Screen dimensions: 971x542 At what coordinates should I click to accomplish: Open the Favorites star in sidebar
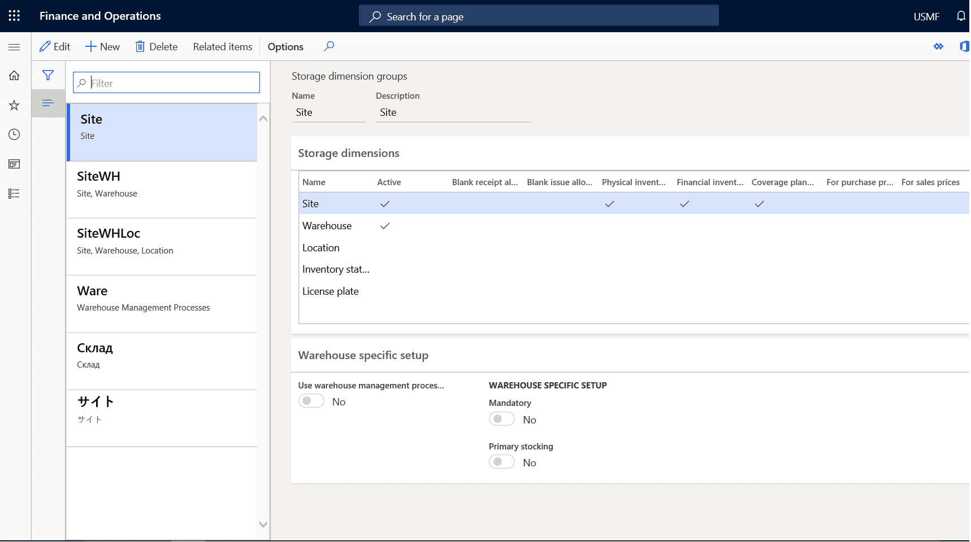click(14, 105)
